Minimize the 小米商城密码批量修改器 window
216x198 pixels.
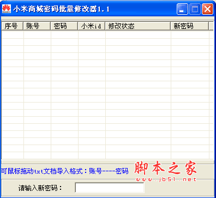tap(182, 9)
